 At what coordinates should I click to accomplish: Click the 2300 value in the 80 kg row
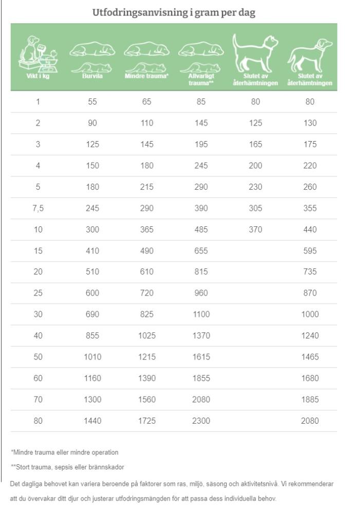point(201,421)
